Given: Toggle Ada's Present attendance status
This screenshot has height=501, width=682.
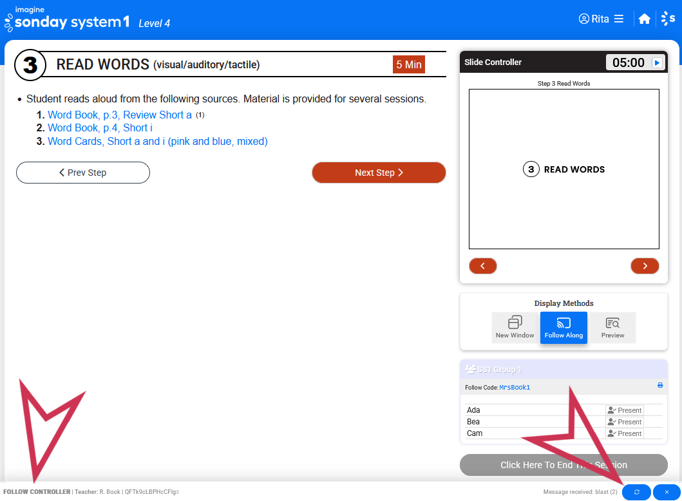Looking at the screenshot, I should pos(624,410).
